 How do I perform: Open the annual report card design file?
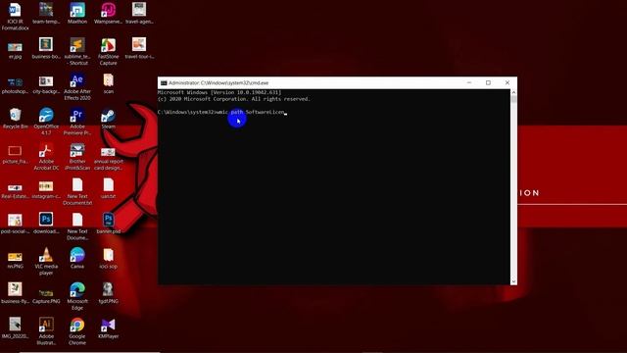tap(109, 152)
